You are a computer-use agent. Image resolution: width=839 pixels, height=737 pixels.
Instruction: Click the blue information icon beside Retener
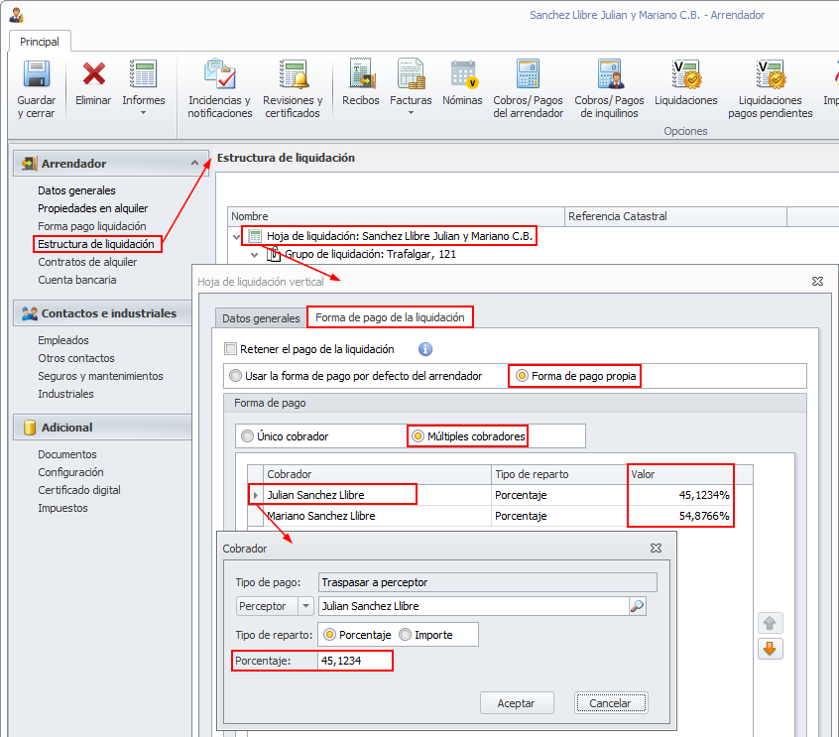[x=425, y=349]
